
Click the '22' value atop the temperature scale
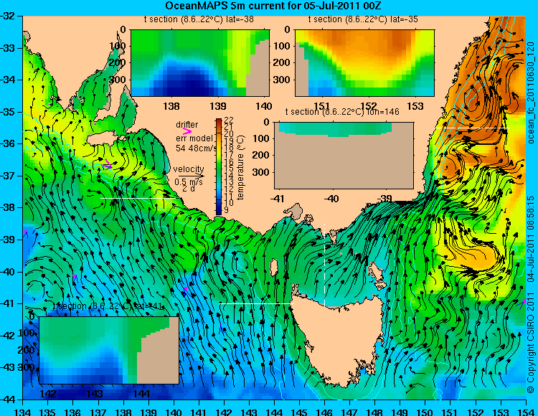tap(229, 120)
